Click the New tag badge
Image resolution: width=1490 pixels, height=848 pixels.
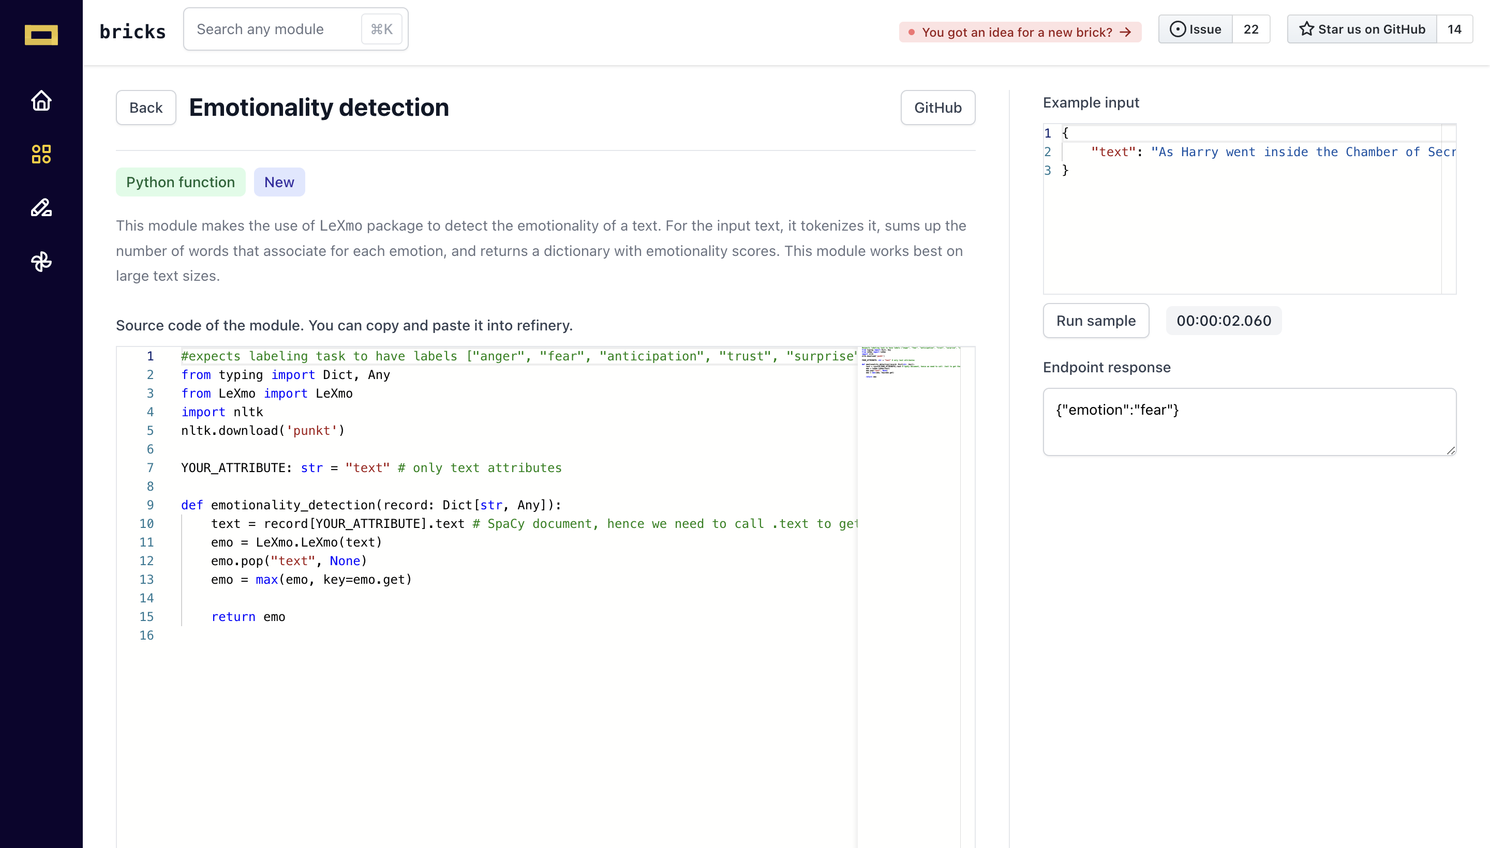point(278,183)
